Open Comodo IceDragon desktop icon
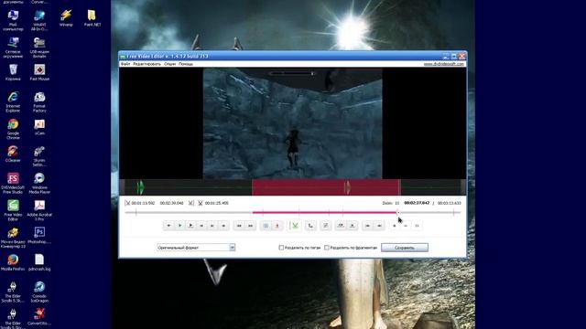Image resolution: width=586 pixels, height=329 pixels. (39, 292)
